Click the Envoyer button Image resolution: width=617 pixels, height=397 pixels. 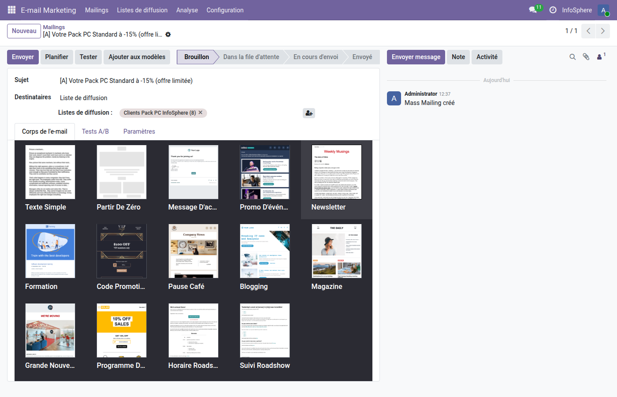pyautogui.click(x=23, y=57)
